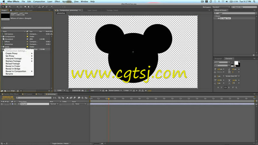Screen dimensions: 258x145
Task: Choose Create Proxy from context menu
Action: pyautogui.click(x=18, y=53)
